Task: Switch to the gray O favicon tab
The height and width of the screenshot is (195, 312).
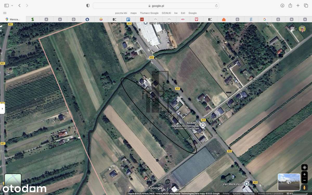Action: click(x=74, y=19)
